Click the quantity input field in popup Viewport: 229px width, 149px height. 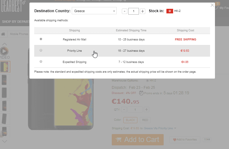(x=133, y=11)
